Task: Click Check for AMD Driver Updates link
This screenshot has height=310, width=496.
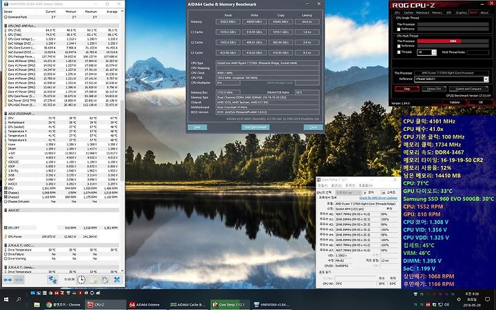Action: [378, 198]
